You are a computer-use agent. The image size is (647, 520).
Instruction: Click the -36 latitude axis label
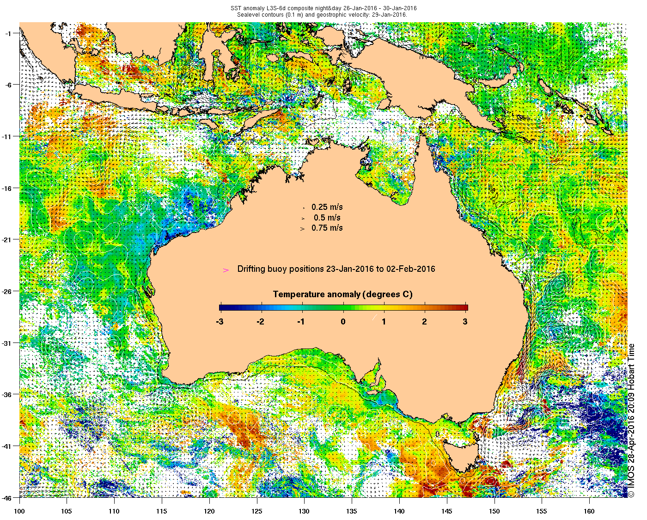point(8,394)
